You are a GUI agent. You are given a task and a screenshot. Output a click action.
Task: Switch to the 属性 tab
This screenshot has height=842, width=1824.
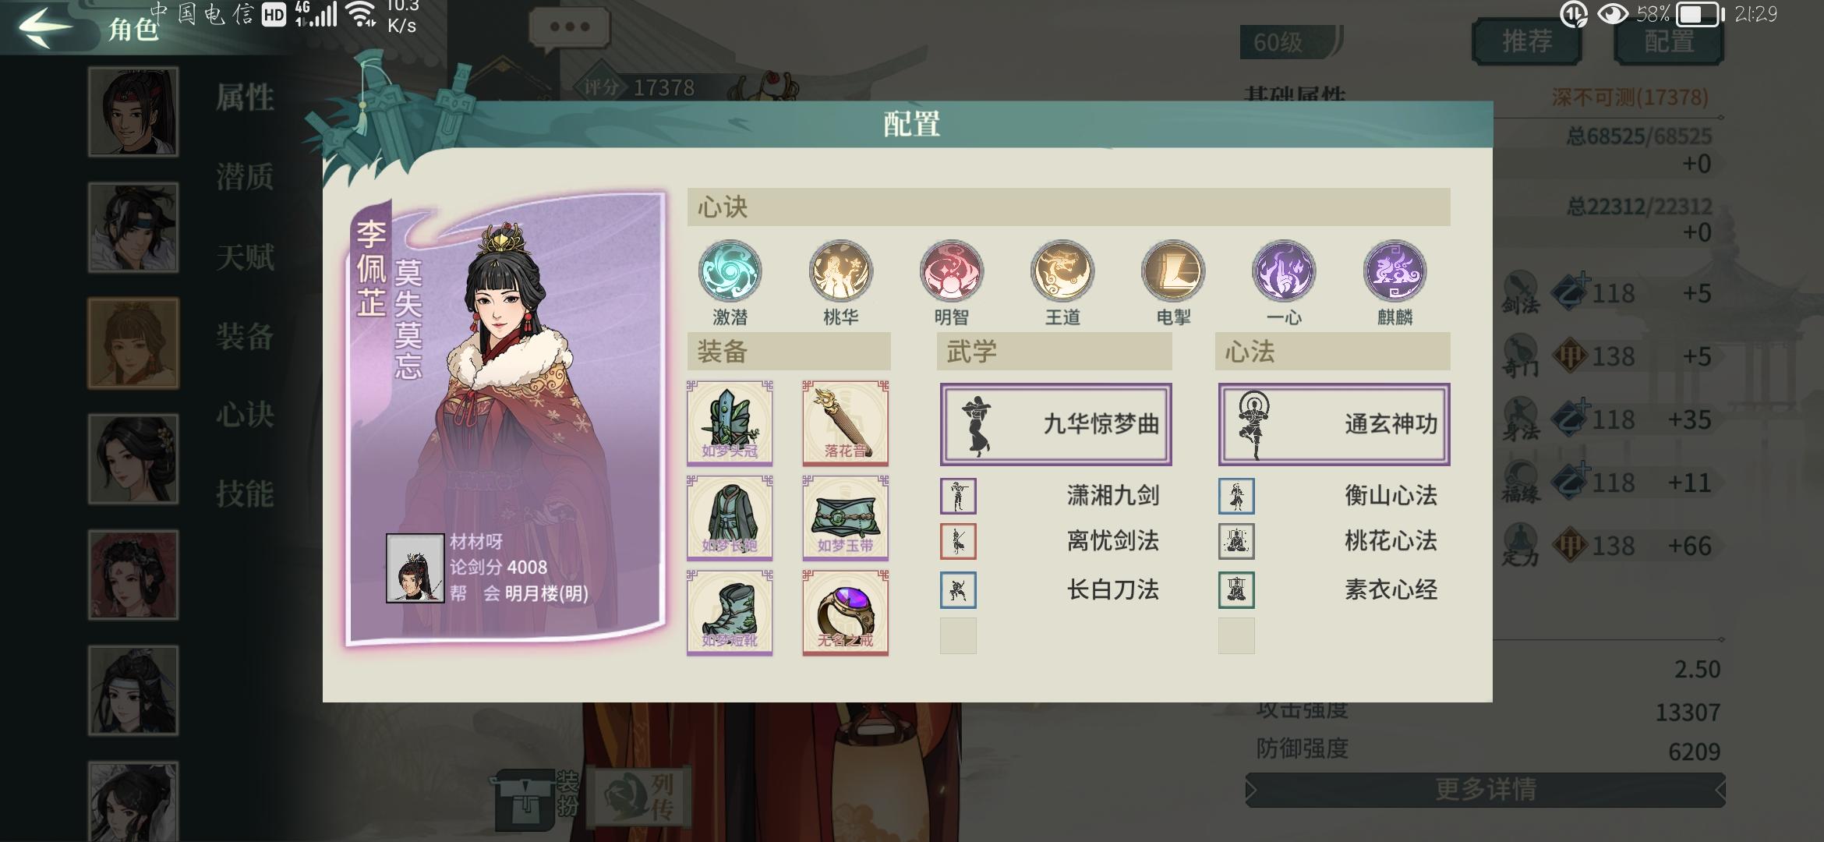click(x=245, y=98)
